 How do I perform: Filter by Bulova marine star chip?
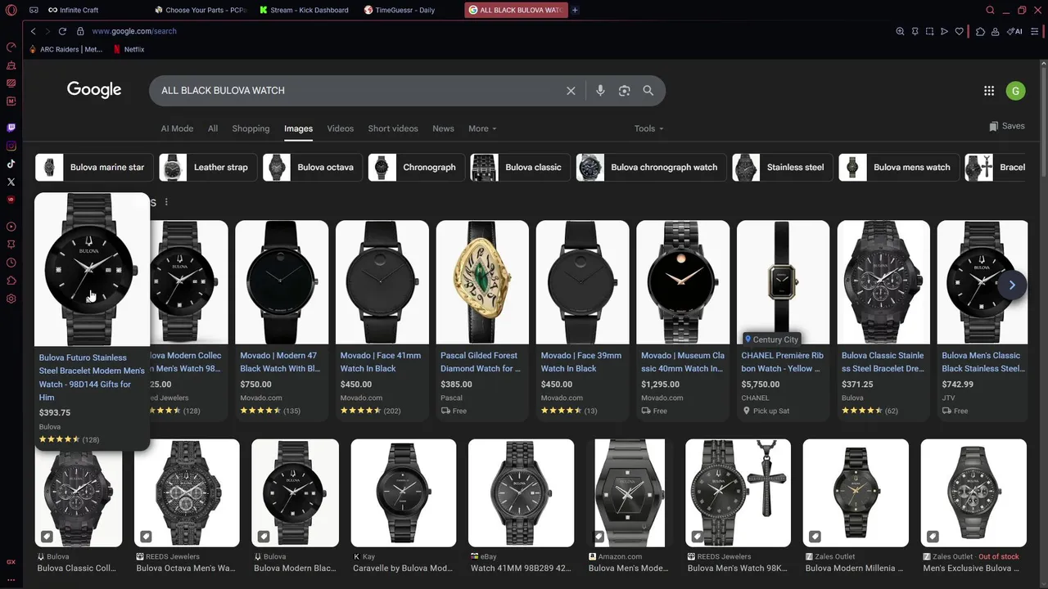pos(93,168)
